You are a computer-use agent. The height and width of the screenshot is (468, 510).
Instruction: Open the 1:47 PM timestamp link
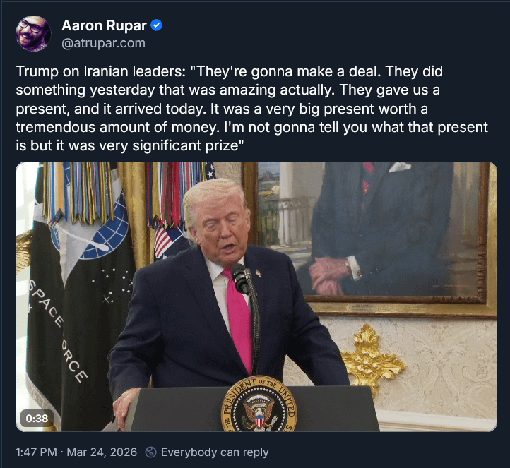[37, 452]
